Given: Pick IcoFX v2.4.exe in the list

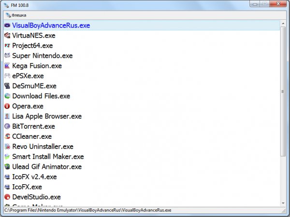Looking at the screenshot, I should (x=142, y=177).
